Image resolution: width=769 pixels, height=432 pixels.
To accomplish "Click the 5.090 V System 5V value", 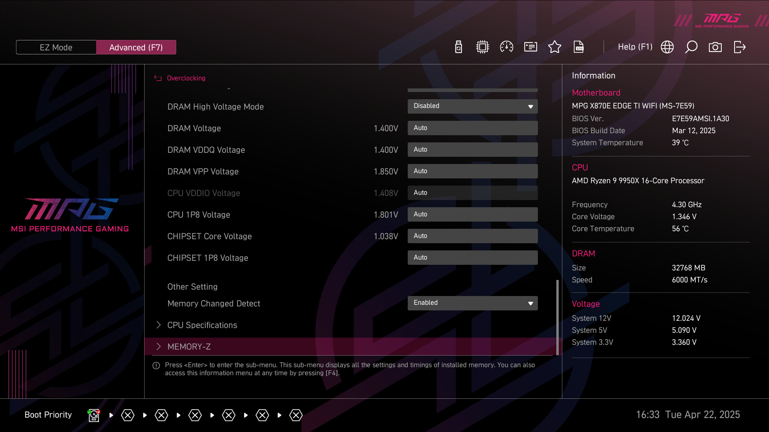I will (684, 330).
